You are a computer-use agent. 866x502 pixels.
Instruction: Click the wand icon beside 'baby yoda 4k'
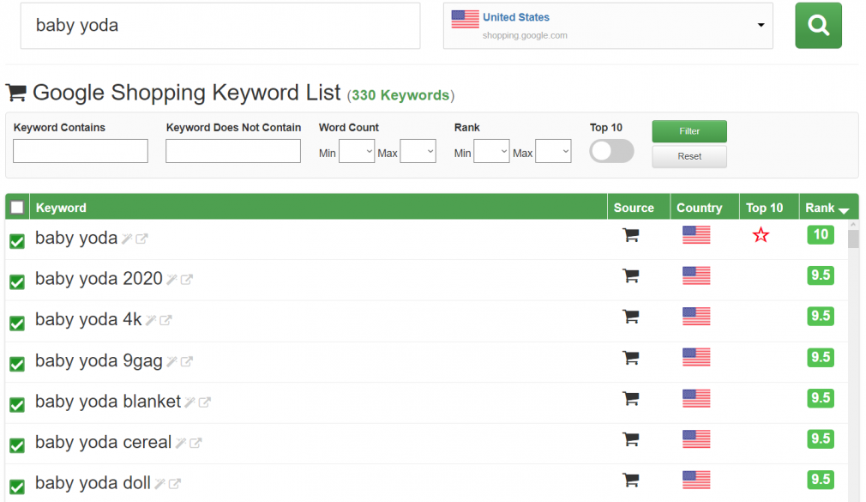(151, 320)
